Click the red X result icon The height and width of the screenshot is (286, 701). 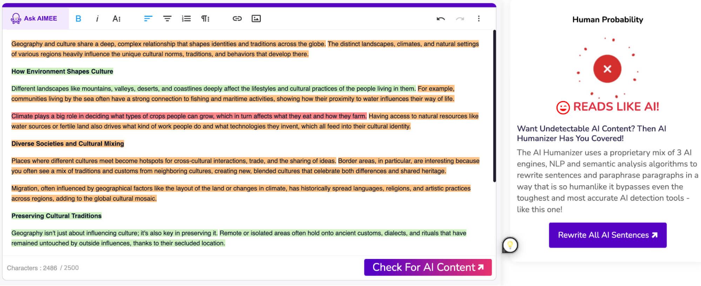tap(607, 69)
